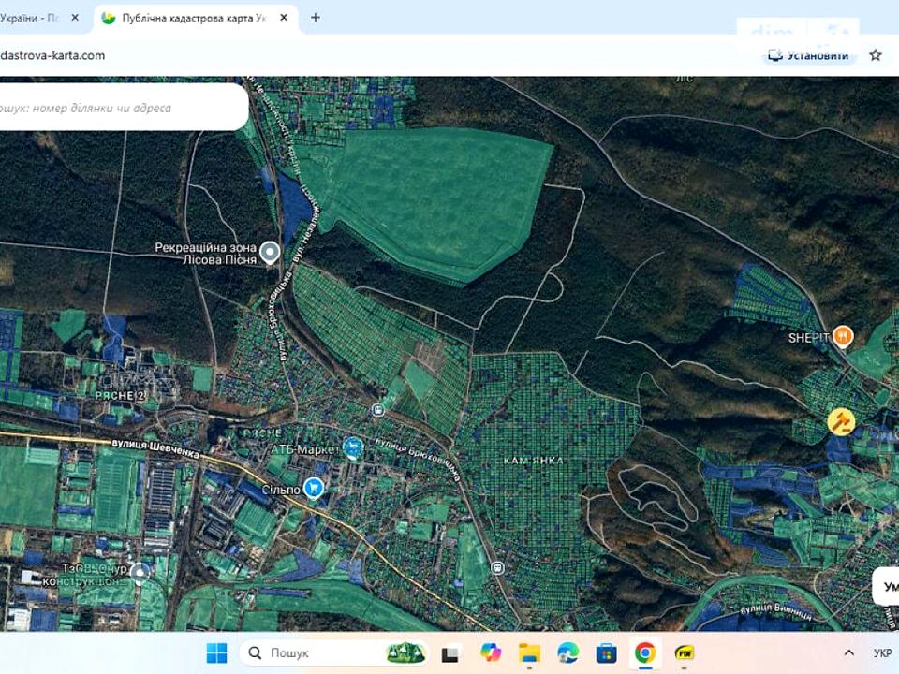Click the Windows Start button
The width and height of the screenshot is (899, 674).
[x=216, y=652]
